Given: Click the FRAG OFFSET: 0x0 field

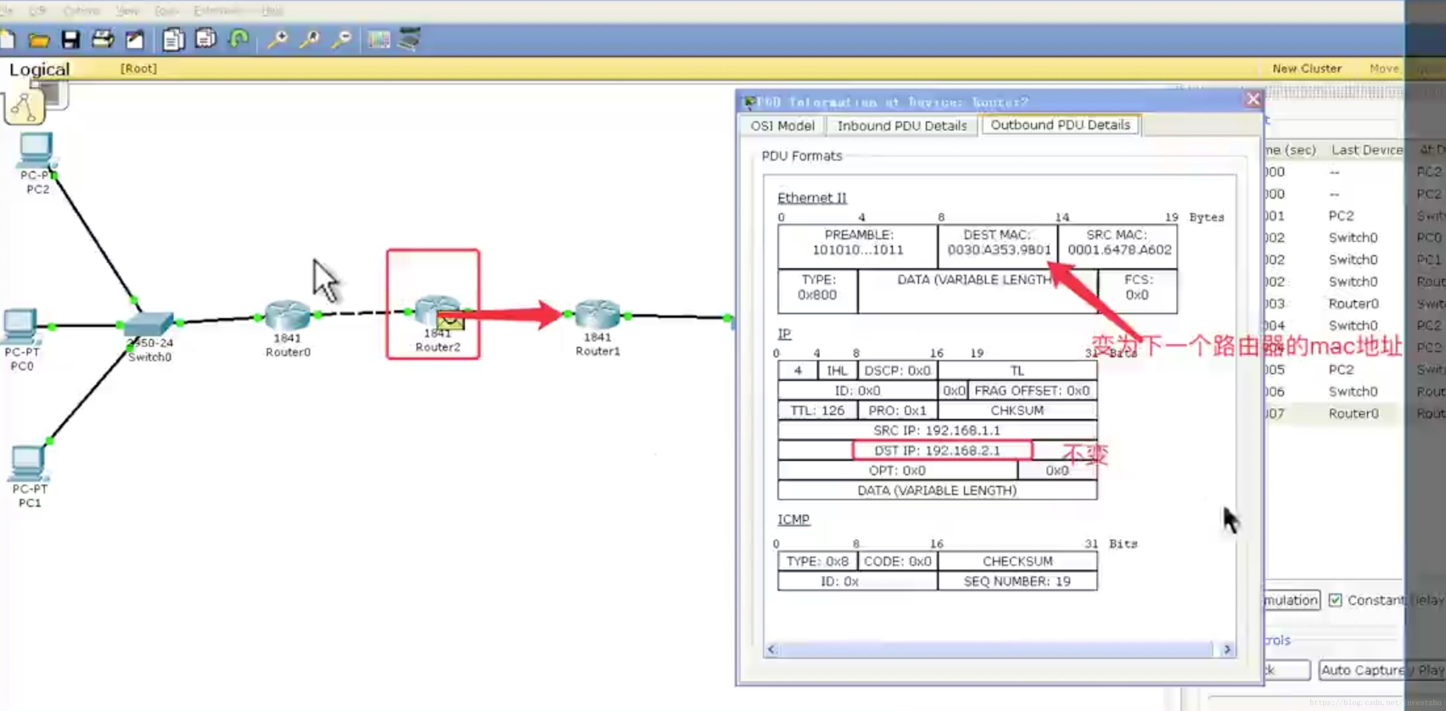Looking at the screenshot, I should pyautogui.click(x=1032, y=391).
